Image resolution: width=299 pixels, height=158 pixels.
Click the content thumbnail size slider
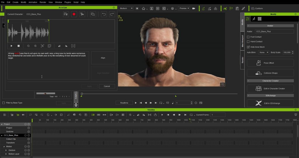pos(46,93)
